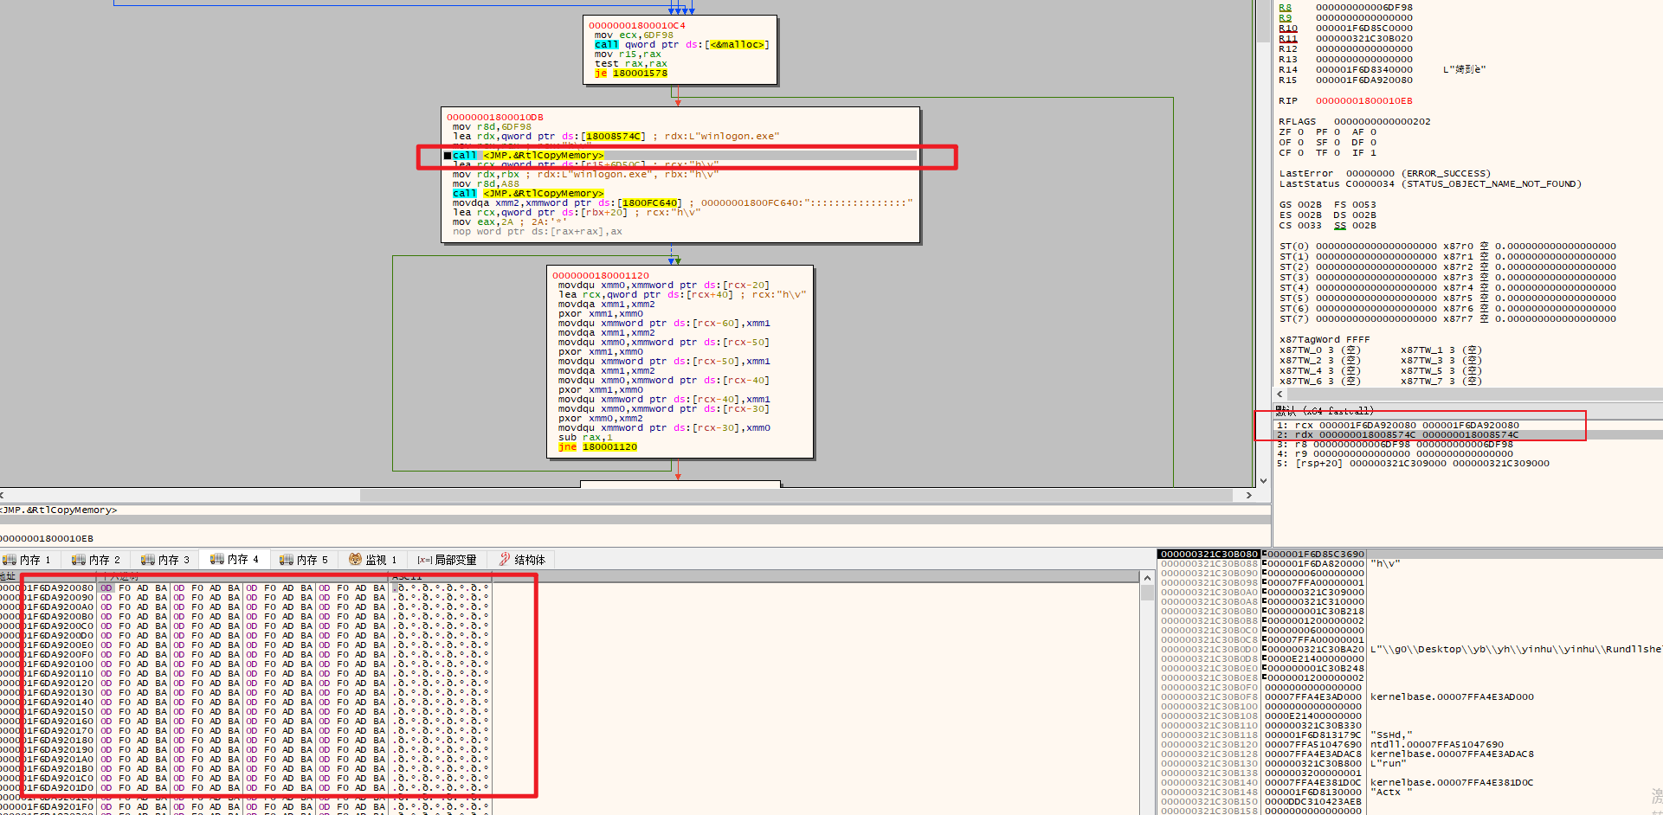Viewport: 1663px width, 815px height.
Task: Select the R8 register value 6DF98
Action: (1364, 8)
